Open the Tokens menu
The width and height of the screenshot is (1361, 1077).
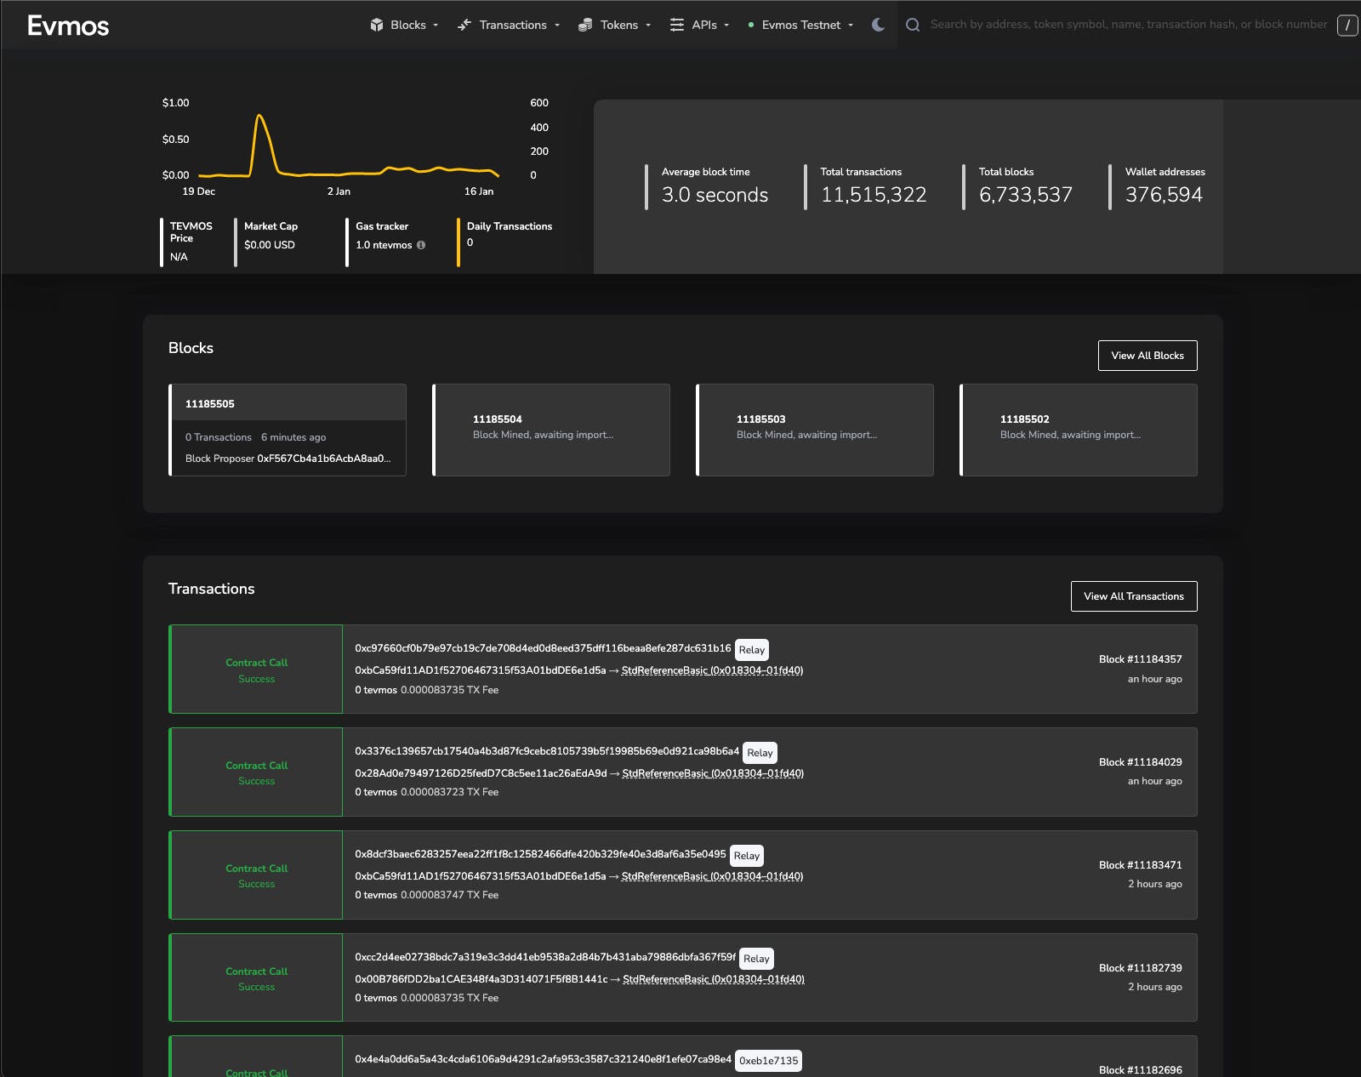614,25
